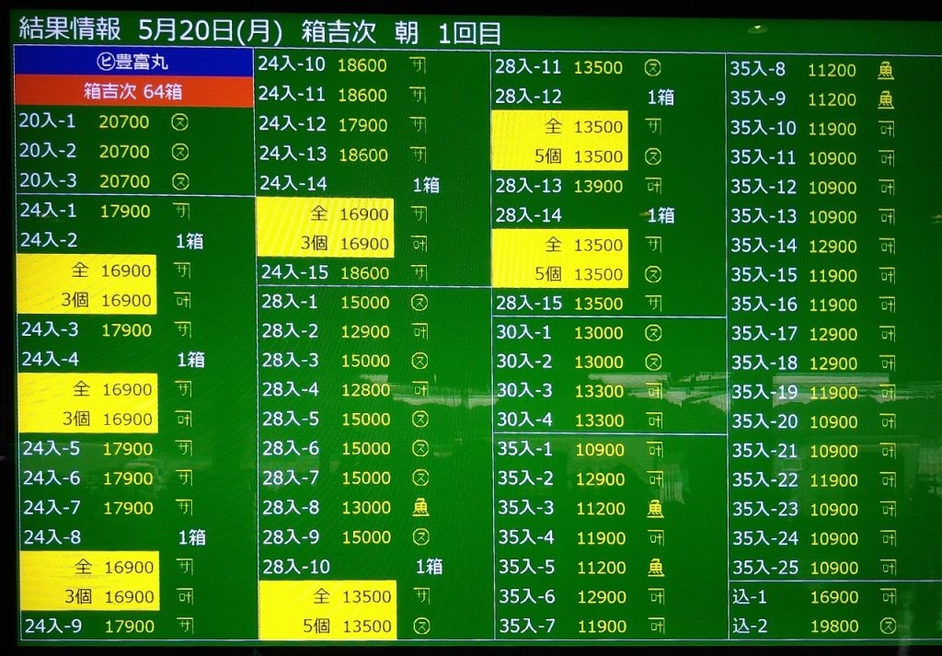942x656 pixels.
Task: Select the buyer mark on row 込-1
Action: pos(887,596)
